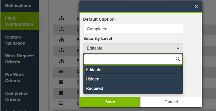Go to Custom Validation in the sidebar
Screen dimensions: 216x111
15,40
